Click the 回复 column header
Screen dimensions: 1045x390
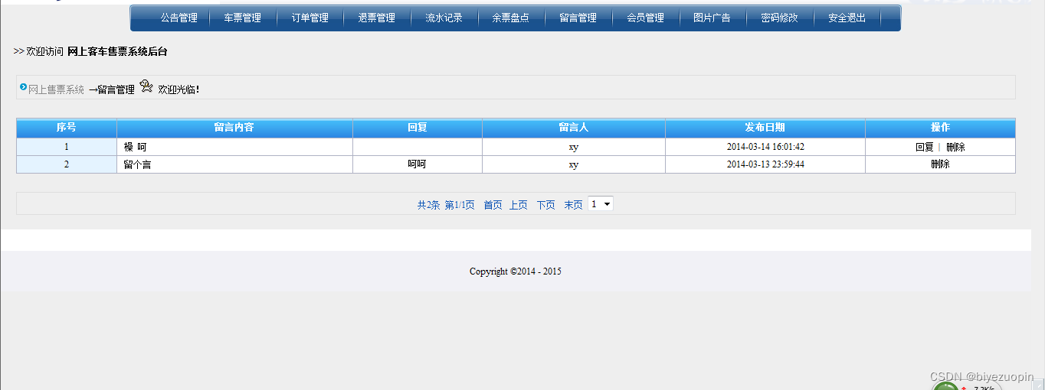click(417, 128)
